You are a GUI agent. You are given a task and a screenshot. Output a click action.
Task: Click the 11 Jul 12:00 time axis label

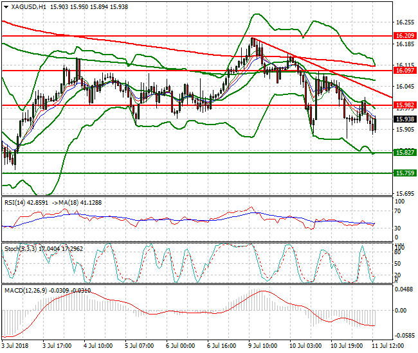coord(388,346)
